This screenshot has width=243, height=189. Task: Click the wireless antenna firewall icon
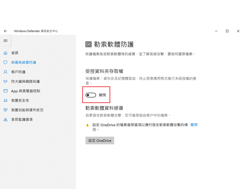click(5, 82)
